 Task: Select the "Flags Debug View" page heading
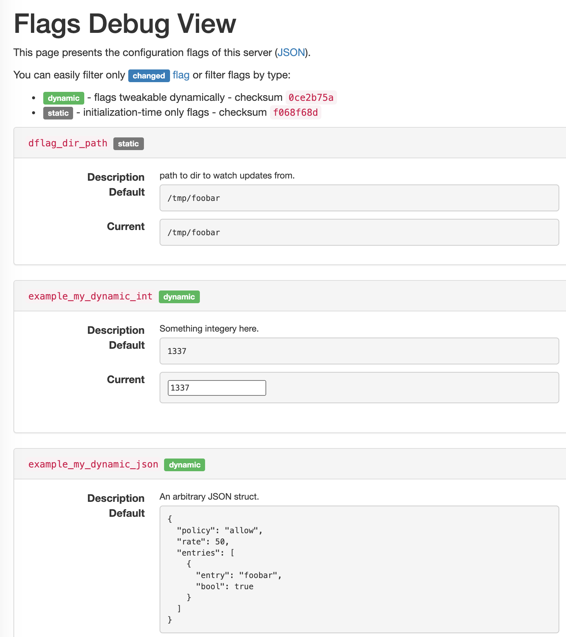point(125,23)
